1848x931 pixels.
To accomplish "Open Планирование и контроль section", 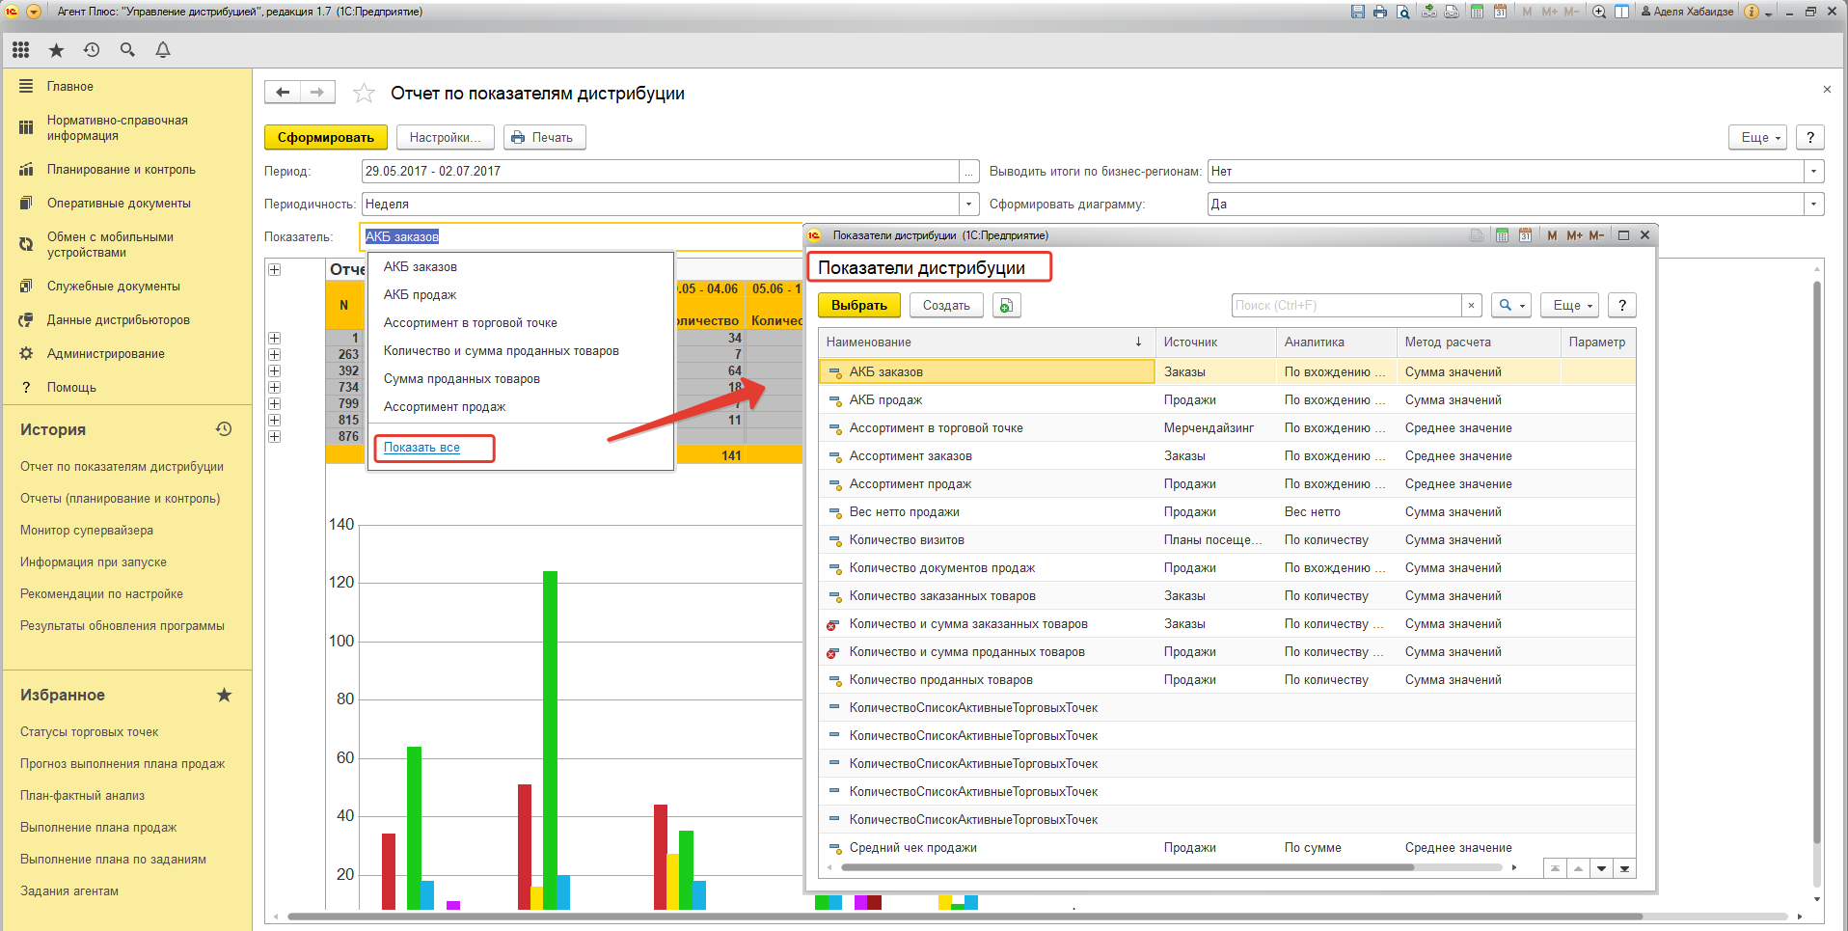I will (121, 169).
